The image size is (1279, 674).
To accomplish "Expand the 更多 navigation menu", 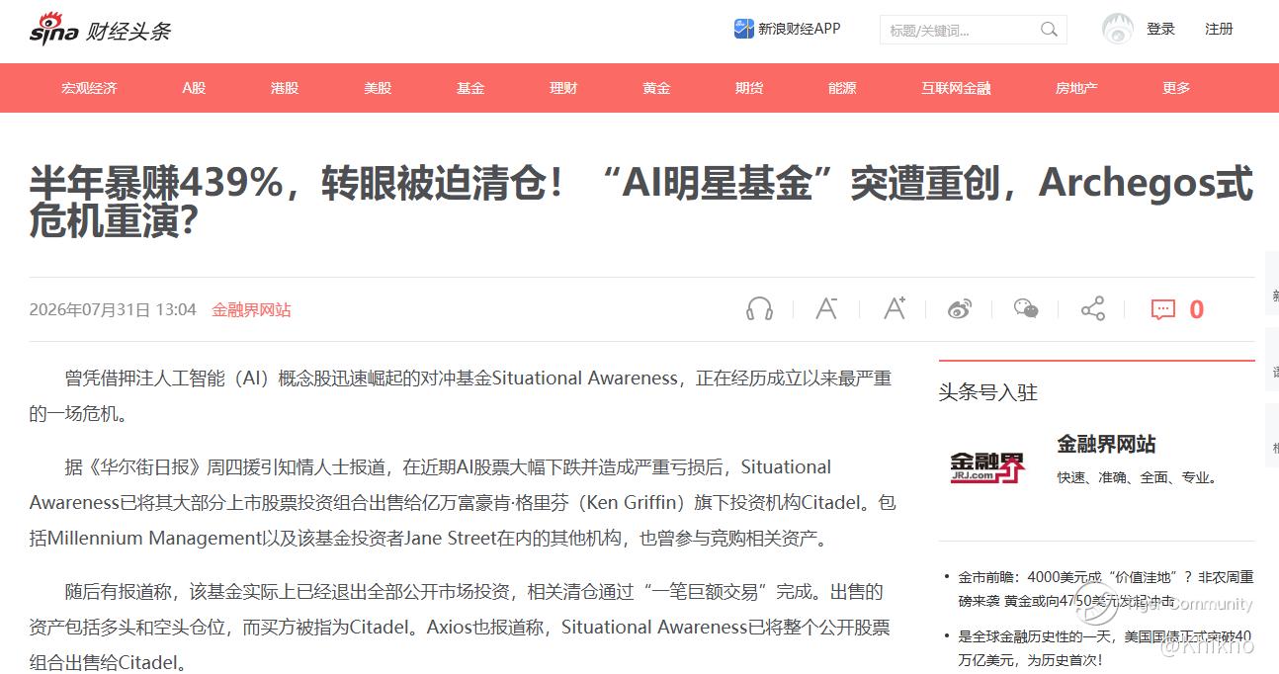I will (1176, 88).
